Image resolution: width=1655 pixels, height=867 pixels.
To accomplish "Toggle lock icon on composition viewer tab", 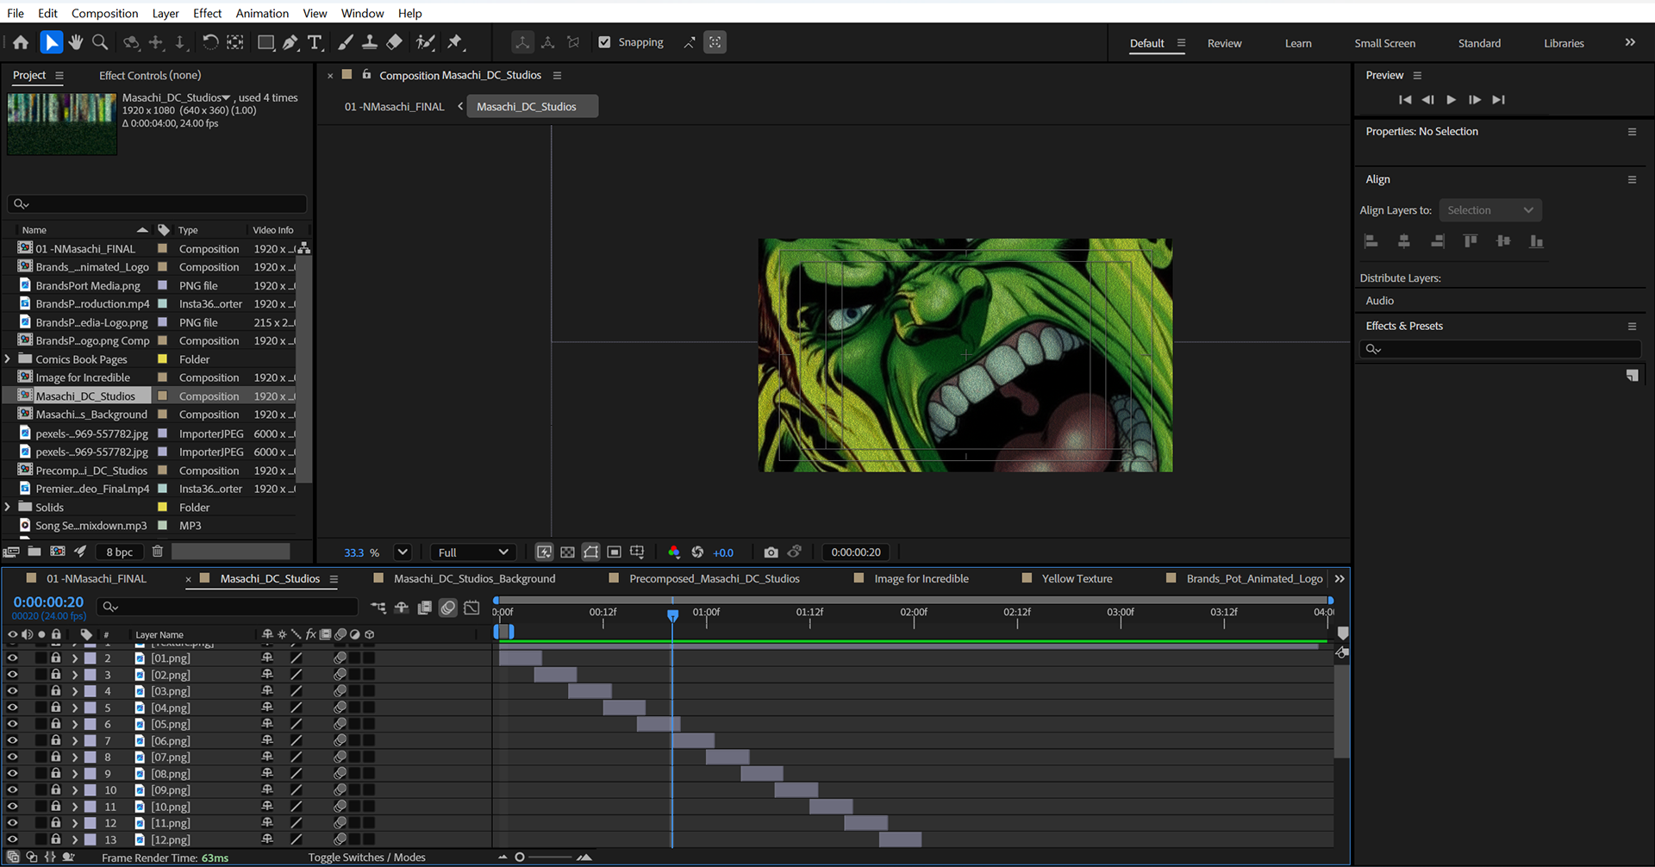I will [x=366, y=75].
